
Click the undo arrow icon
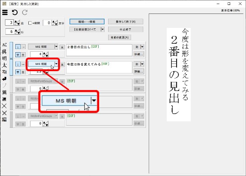pos(15,13)
